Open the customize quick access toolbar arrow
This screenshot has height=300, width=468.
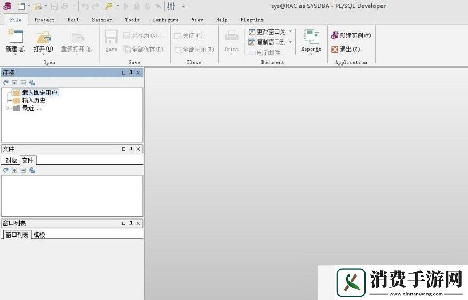[x=183, y=6]
